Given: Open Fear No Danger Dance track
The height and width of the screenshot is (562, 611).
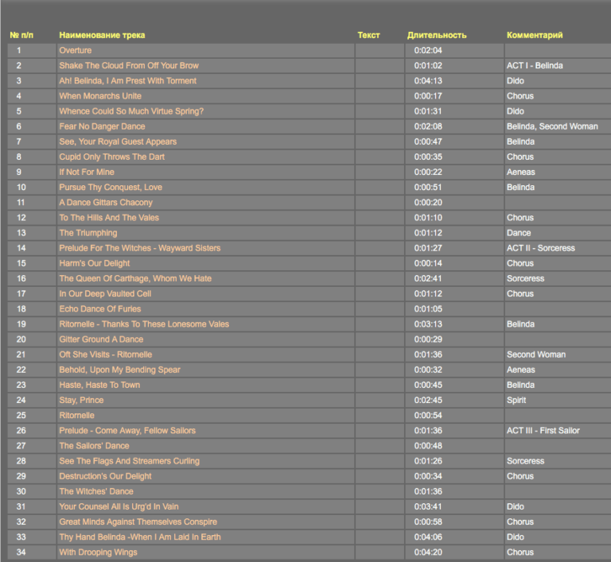Looking at the screenshot, I should (102, 126).
